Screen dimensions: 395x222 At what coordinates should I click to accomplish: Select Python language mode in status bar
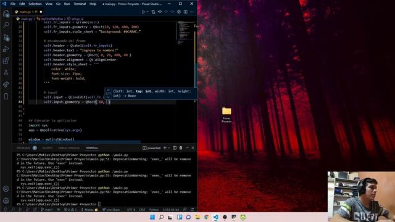154,210
